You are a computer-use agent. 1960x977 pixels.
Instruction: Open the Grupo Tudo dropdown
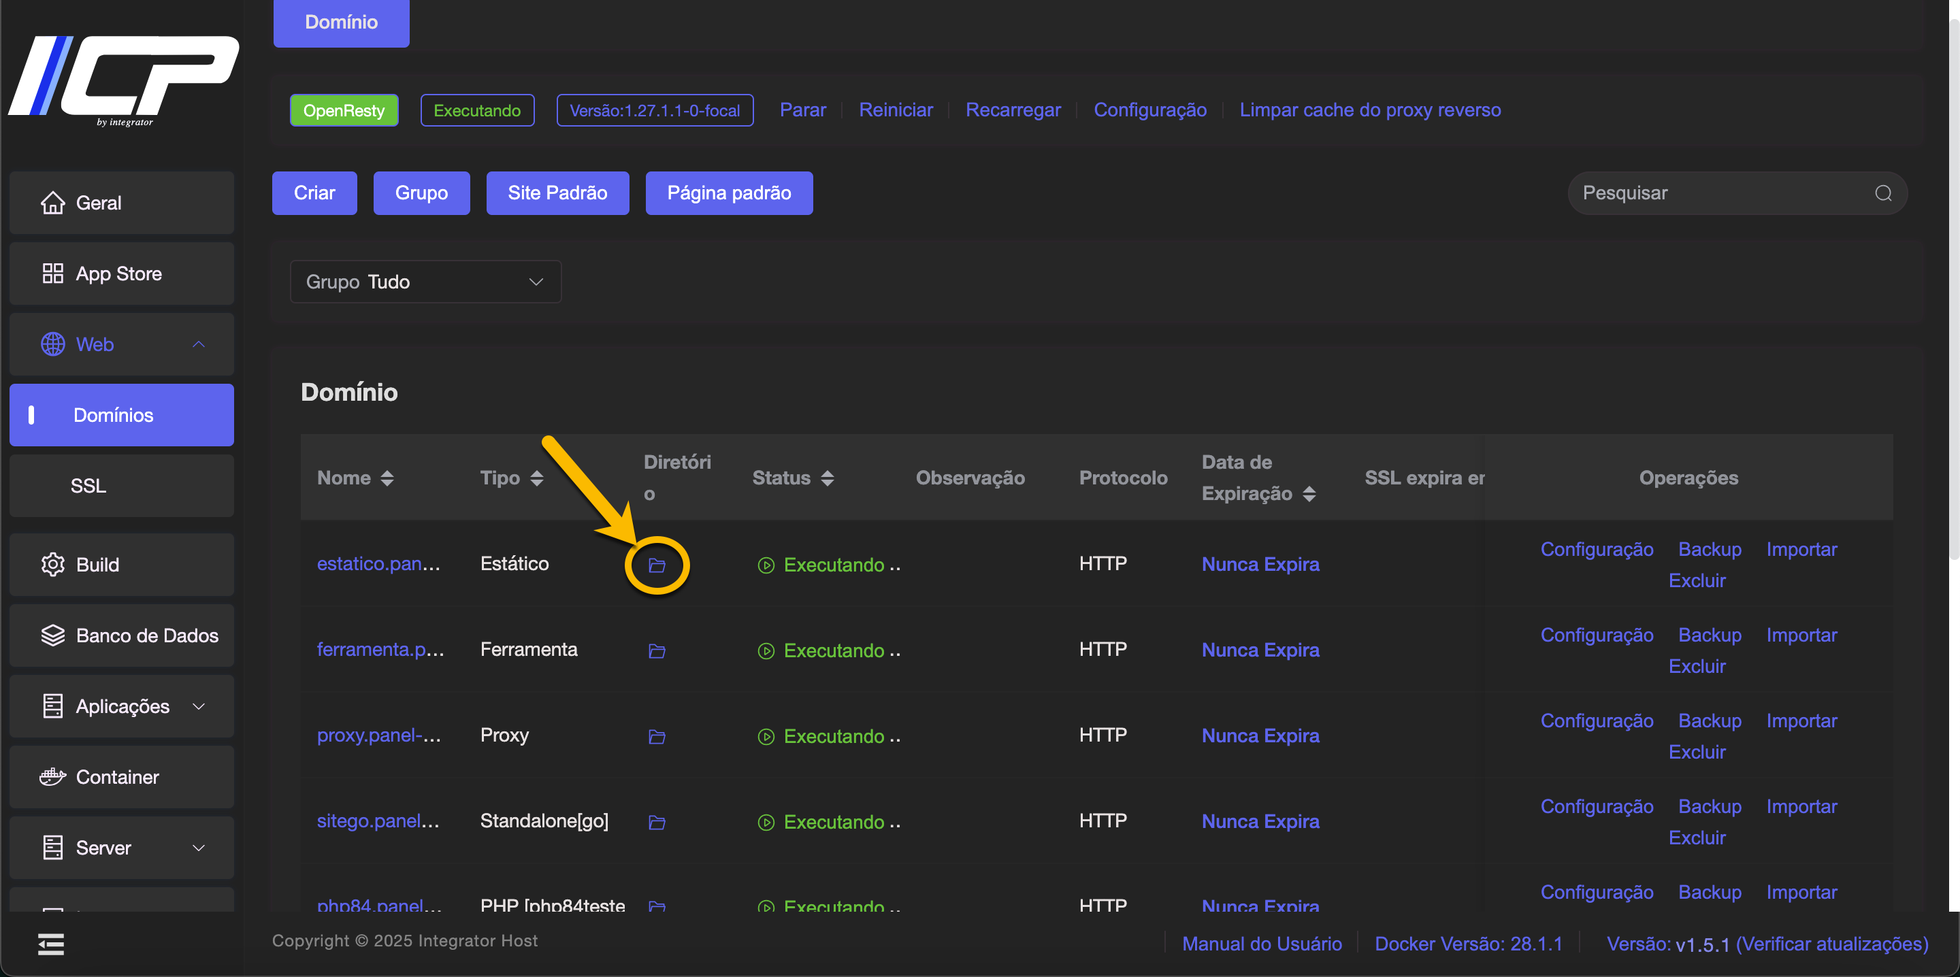[425, 282]
